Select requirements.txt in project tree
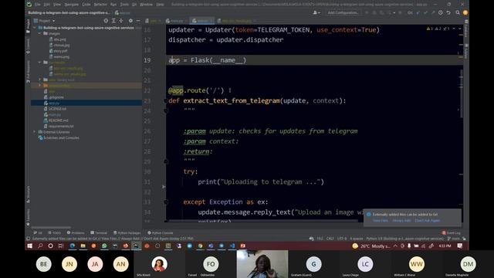The image size is (494, 278). [x=59, y=126]
